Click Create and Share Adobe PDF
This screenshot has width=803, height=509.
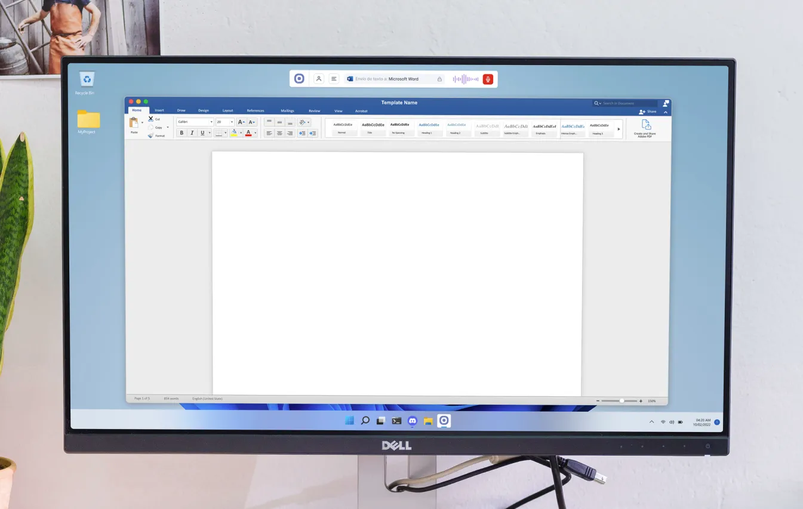(x=645, y=127)
